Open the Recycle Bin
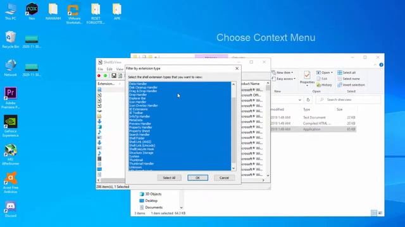The width and height of the screenshot is (405, 227). (10, 39)
